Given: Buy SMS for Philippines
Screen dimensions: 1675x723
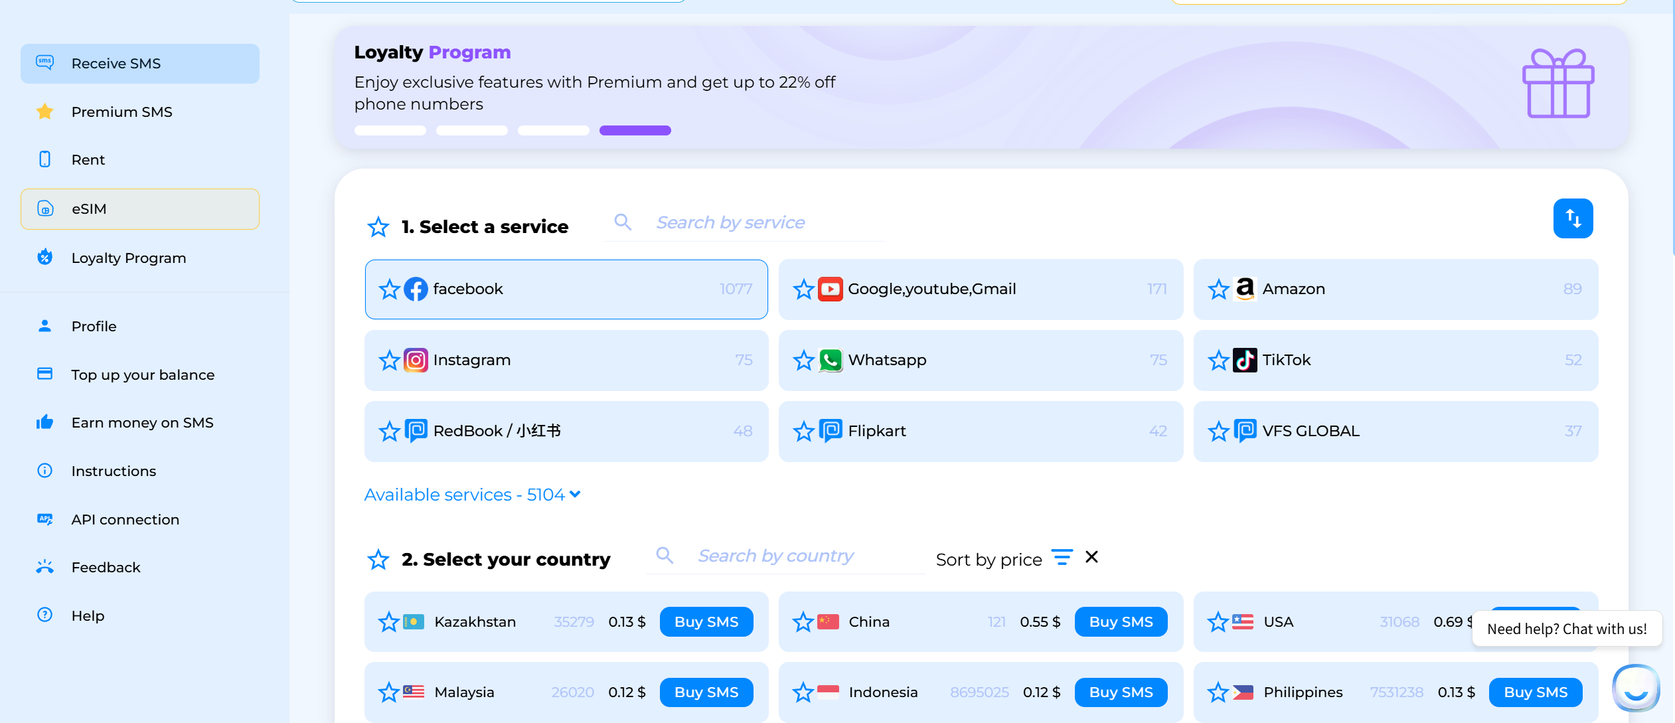Looking at the screenshot, I should [1535, 692].
